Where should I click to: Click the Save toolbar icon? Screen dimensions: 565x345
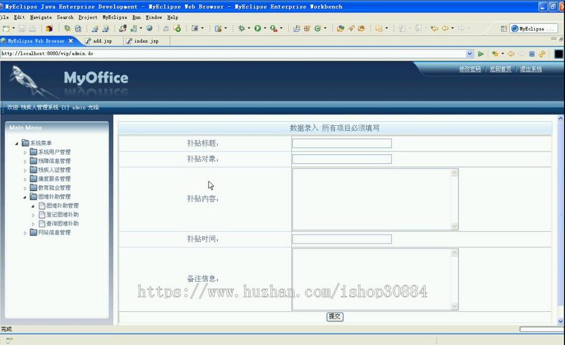23,28
